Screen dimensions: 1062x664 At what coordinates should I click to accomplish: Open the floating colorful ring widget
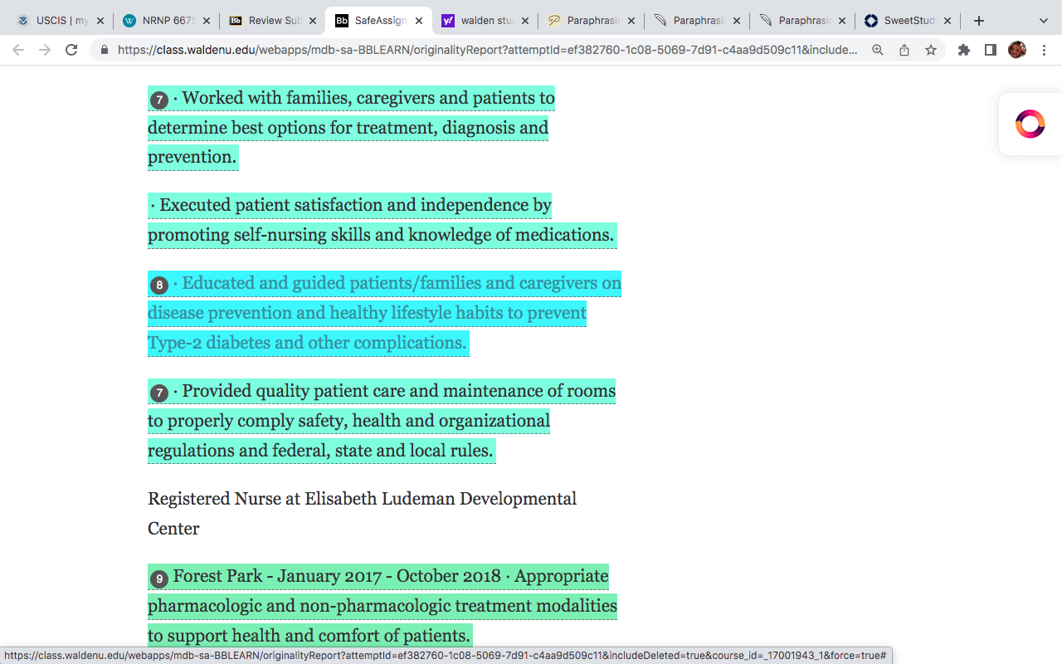coord(1030,124)
